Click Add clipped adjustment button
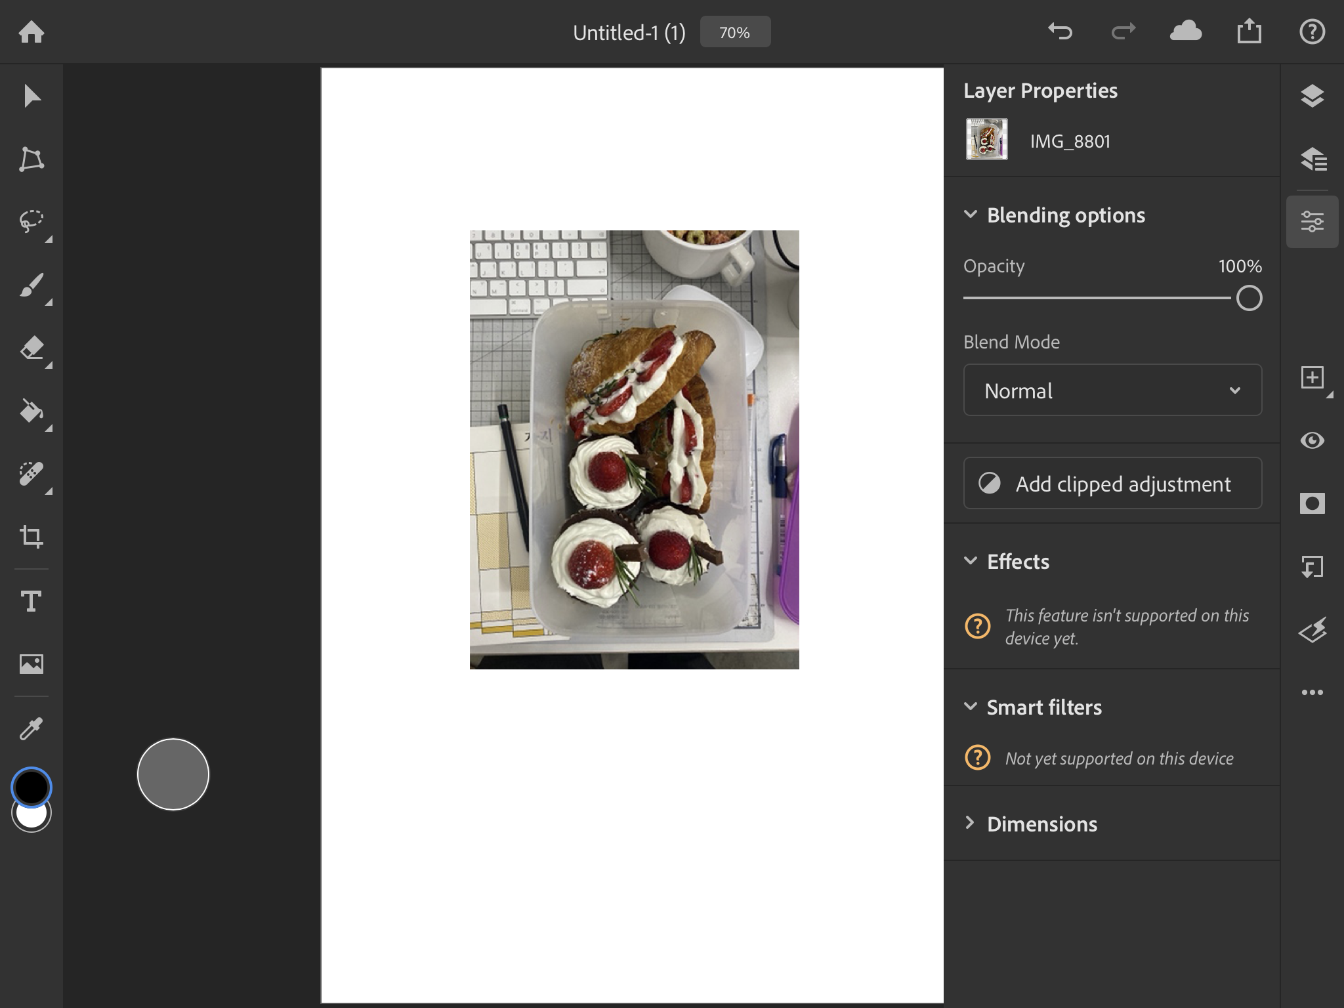 [1112, 484]
